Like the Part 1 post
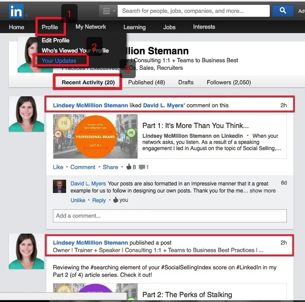The image size is (305, 302). 58,167
